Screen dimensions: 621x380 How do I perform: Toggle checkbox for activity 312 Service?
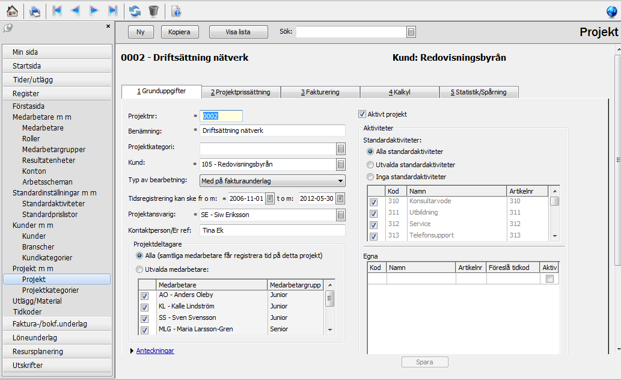click(373, 225)
